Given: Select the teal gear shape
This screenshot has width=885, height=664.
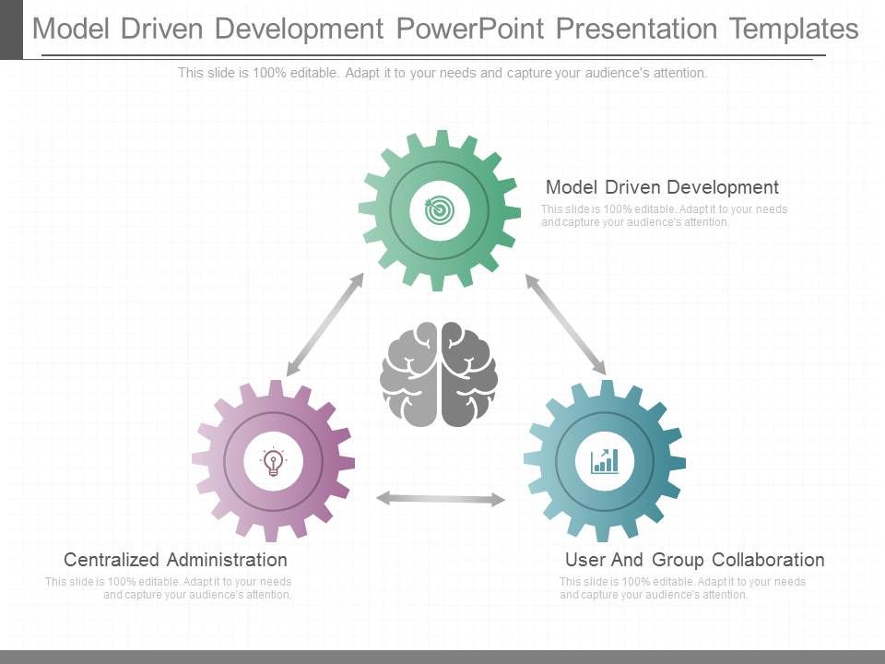Looking at the screenshot, I should 605,461.
